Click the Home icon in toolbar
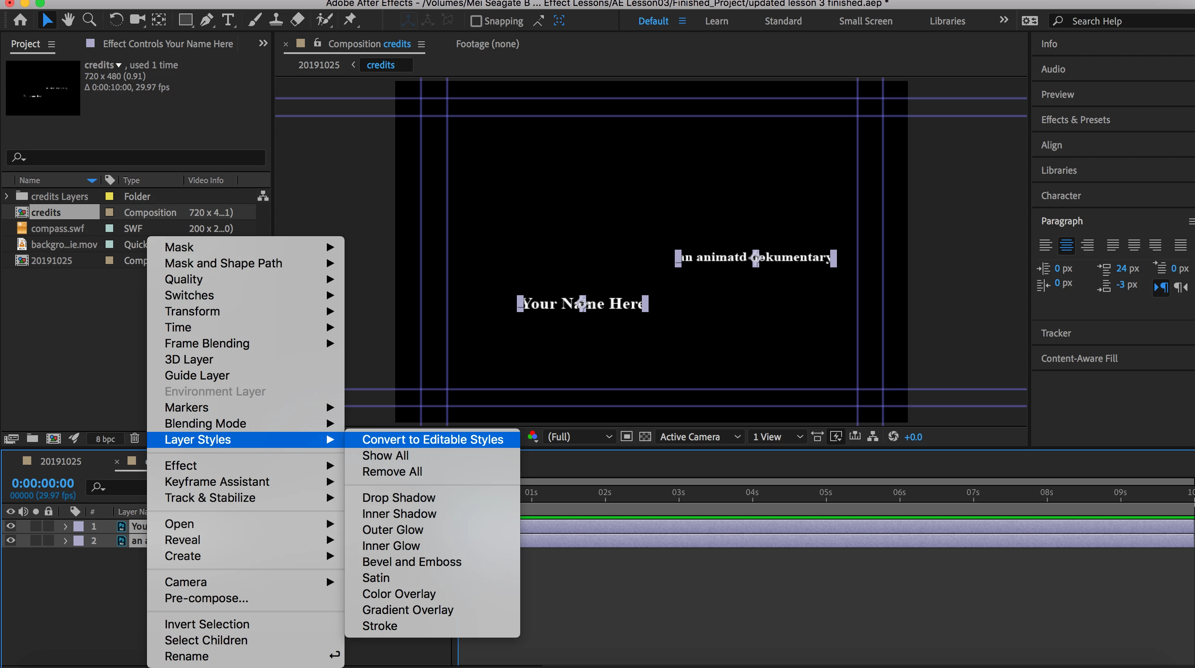This screenshot has width=1195, height=668. [20, 20]
